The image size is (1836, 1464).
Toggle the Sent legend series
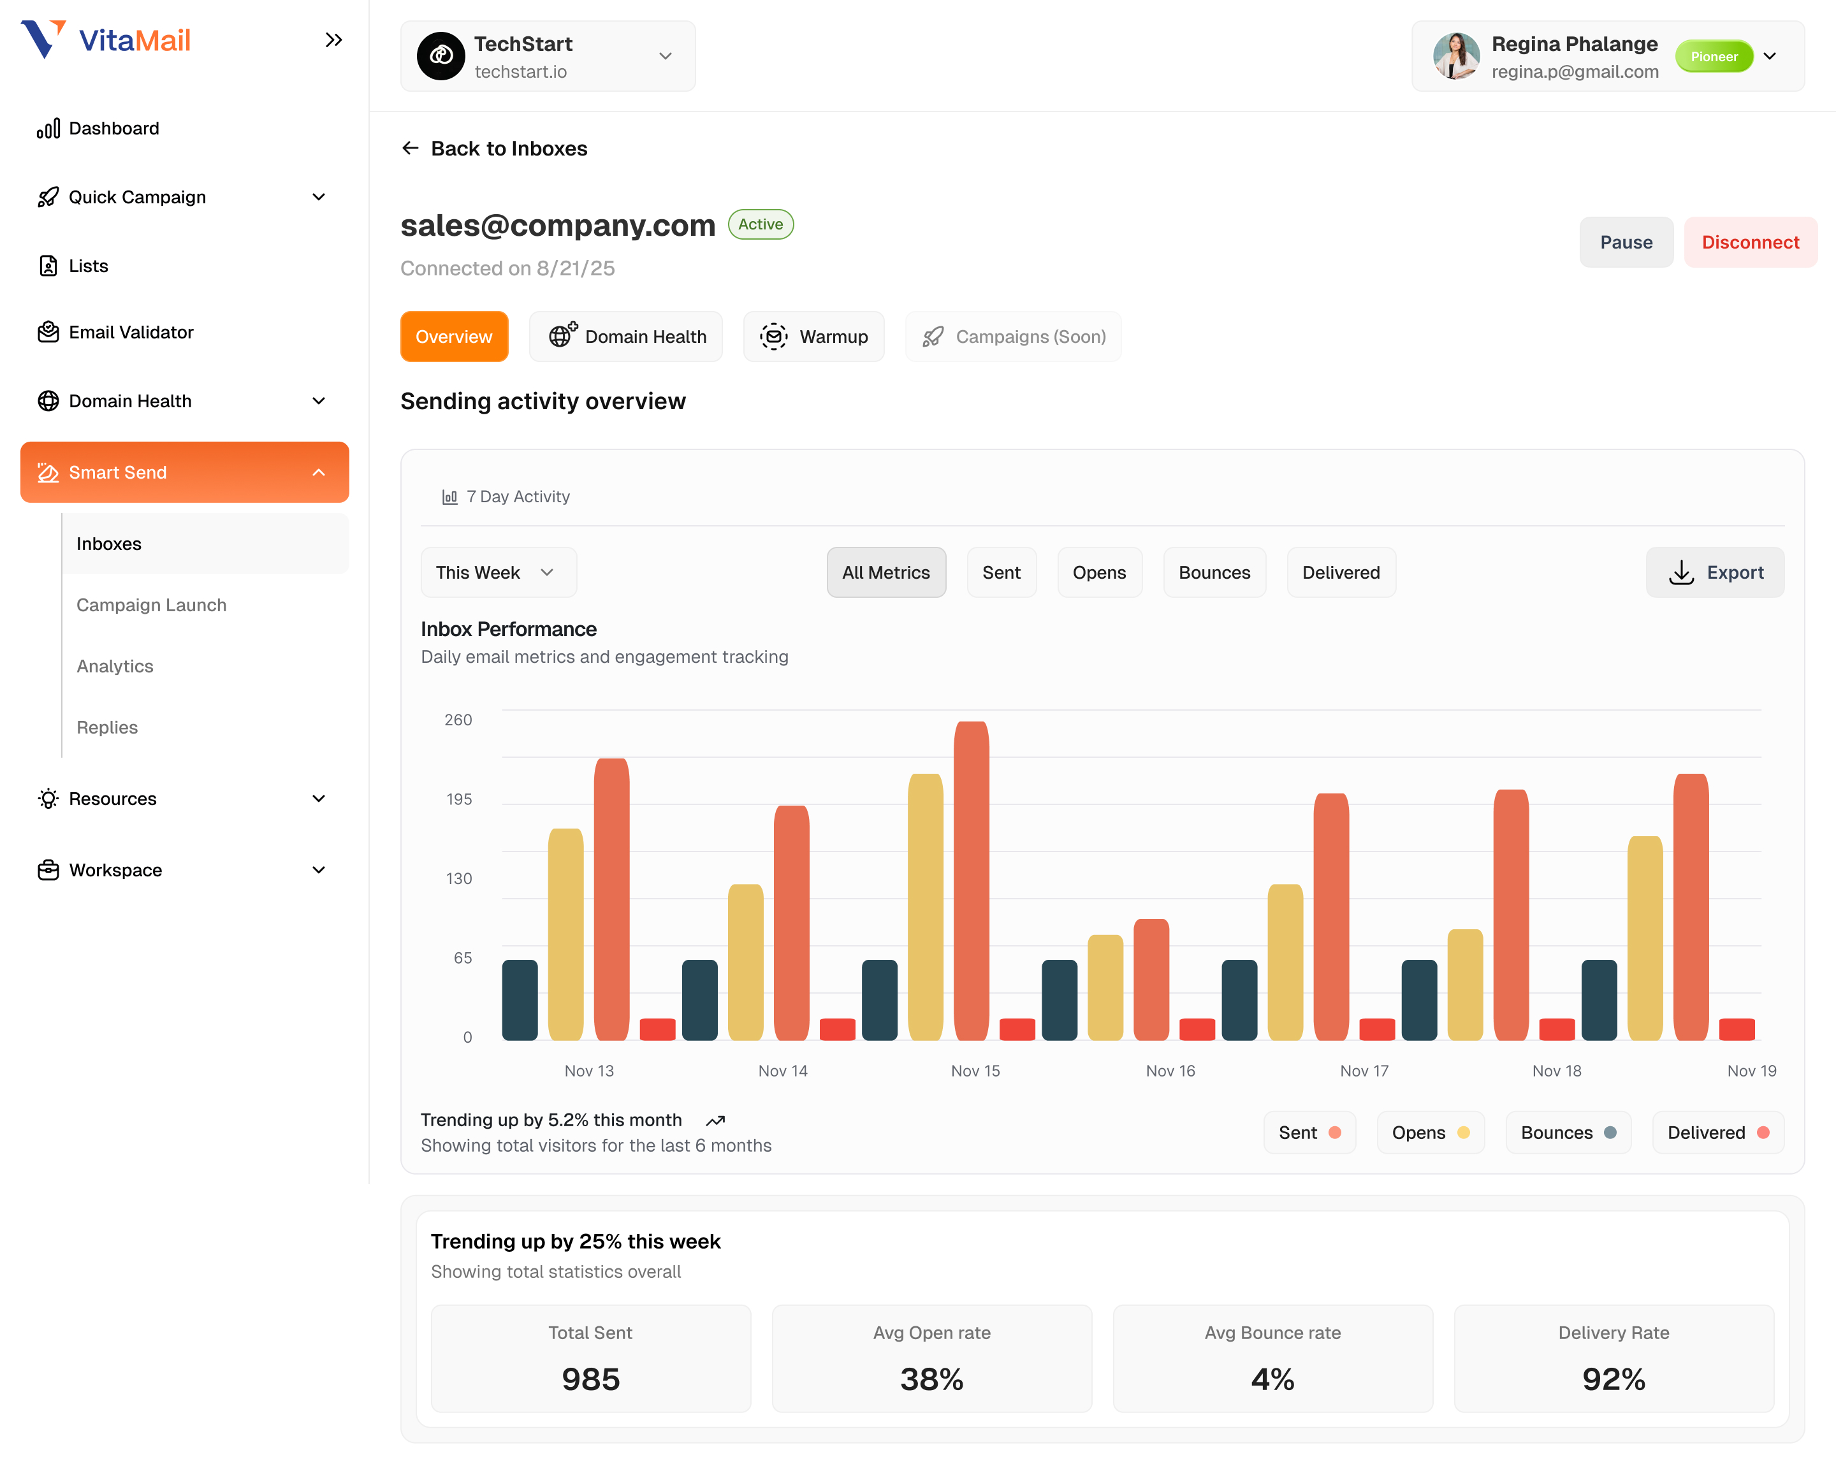click(x=1309, y=1133)
